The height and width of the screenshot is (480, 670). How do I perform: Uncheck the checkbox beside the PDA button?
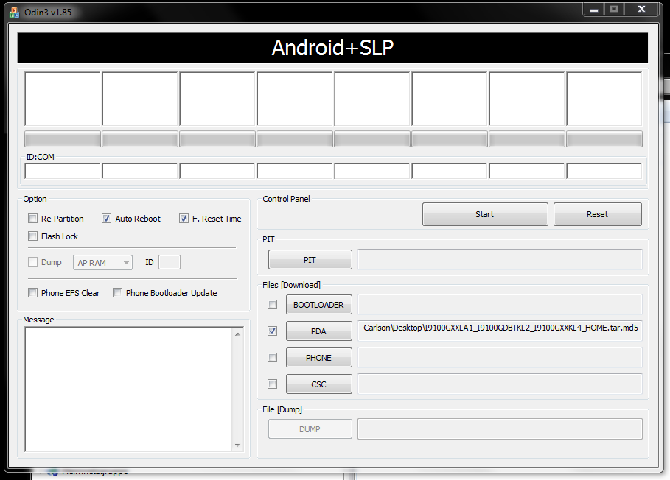click(272, 331)
